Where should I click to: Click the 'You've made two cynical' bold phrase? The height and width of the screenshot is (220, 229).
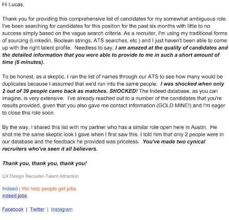(174, 141)
